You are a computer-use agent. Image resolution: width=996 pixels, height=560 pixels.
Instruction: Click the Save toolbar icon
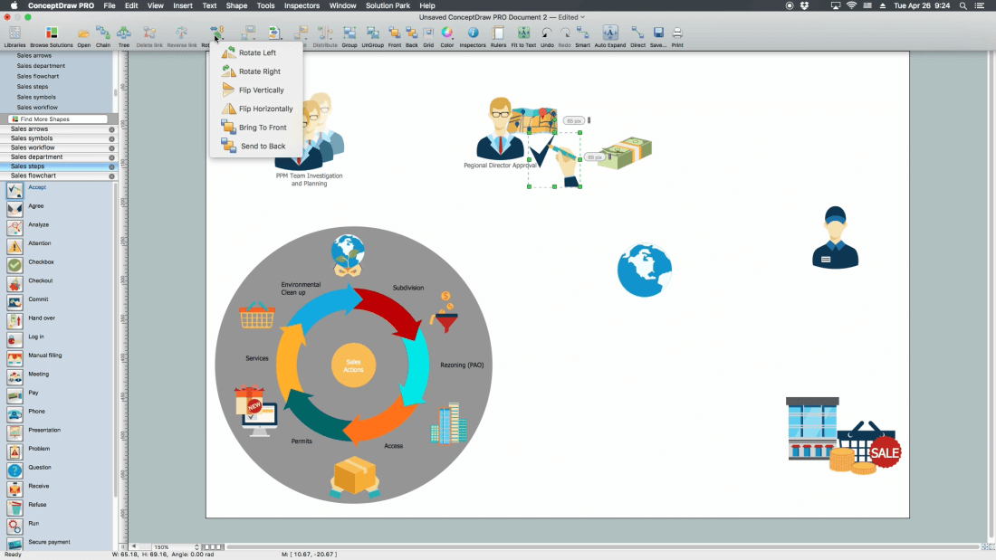tap(658, 36)
